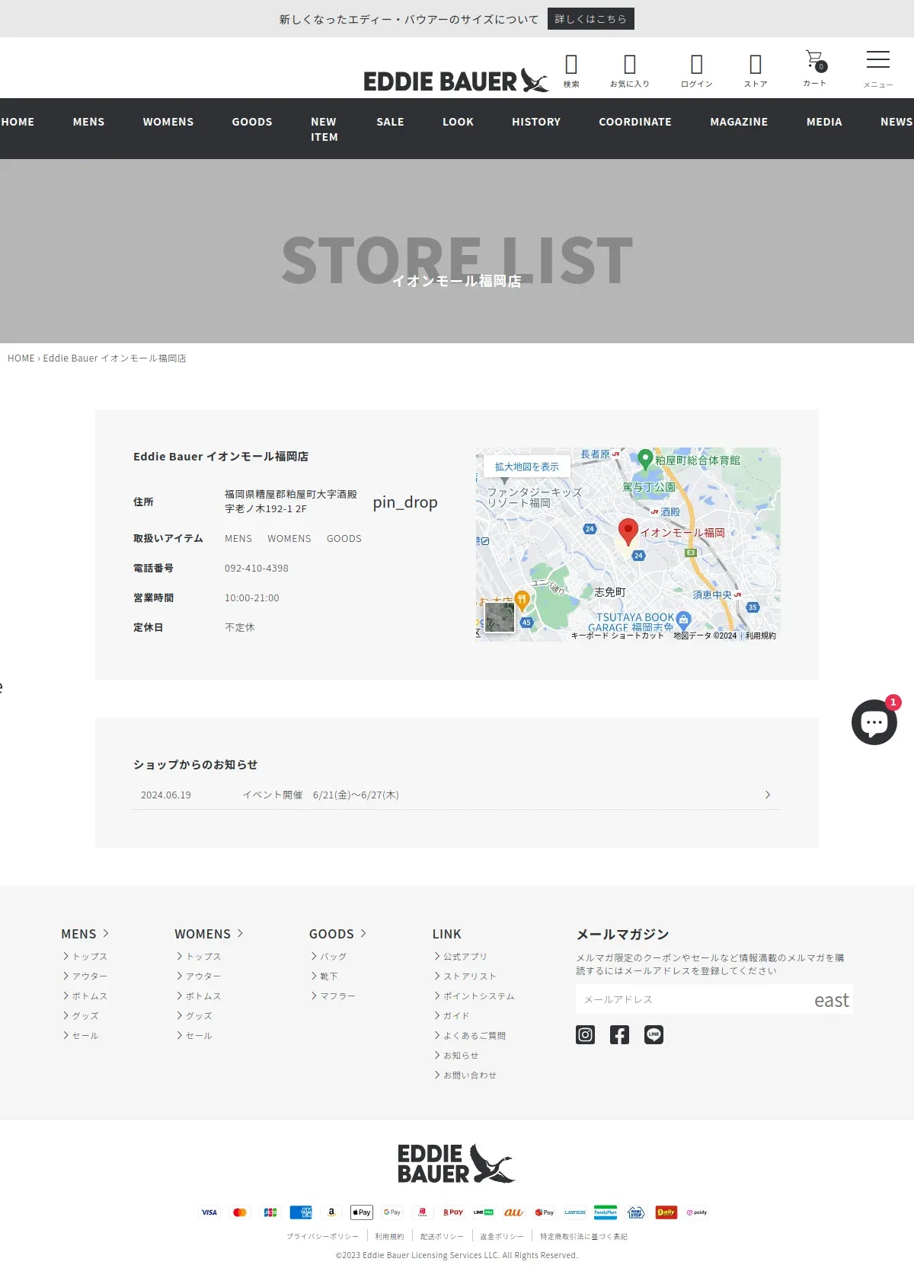Image resolution: width=914 pixels, height=1268 pixels.
Task: Open the 2024.06.19 event notice row arrow
Action: 767,795
